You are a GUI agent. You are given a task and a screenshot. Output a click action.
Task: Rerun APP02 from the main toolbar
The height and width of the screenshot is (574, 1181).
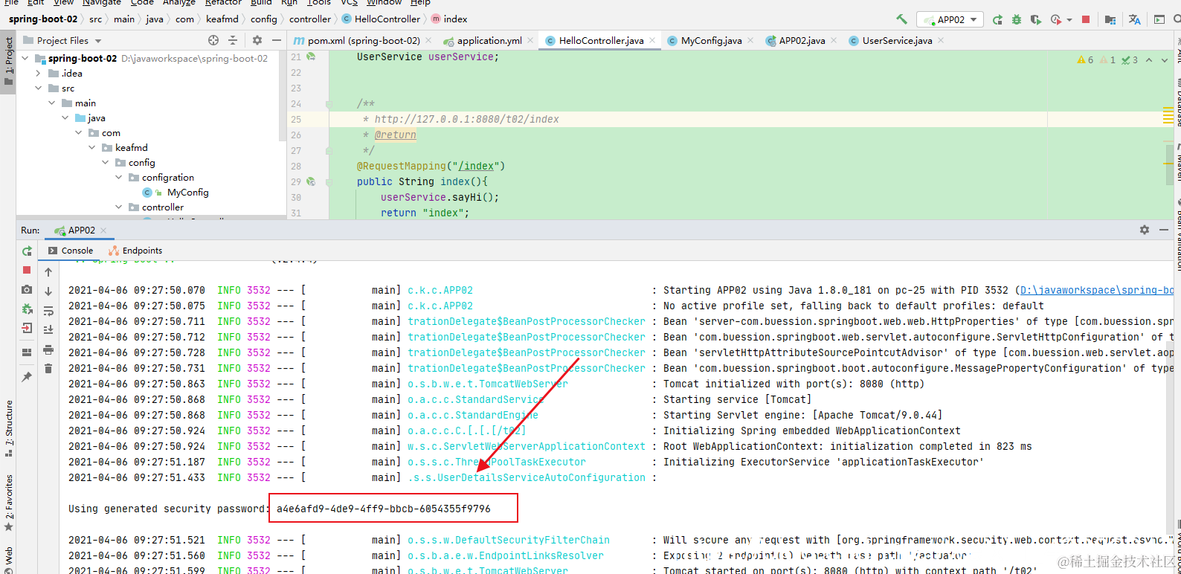pyautogui.click(x=997, y=19)
